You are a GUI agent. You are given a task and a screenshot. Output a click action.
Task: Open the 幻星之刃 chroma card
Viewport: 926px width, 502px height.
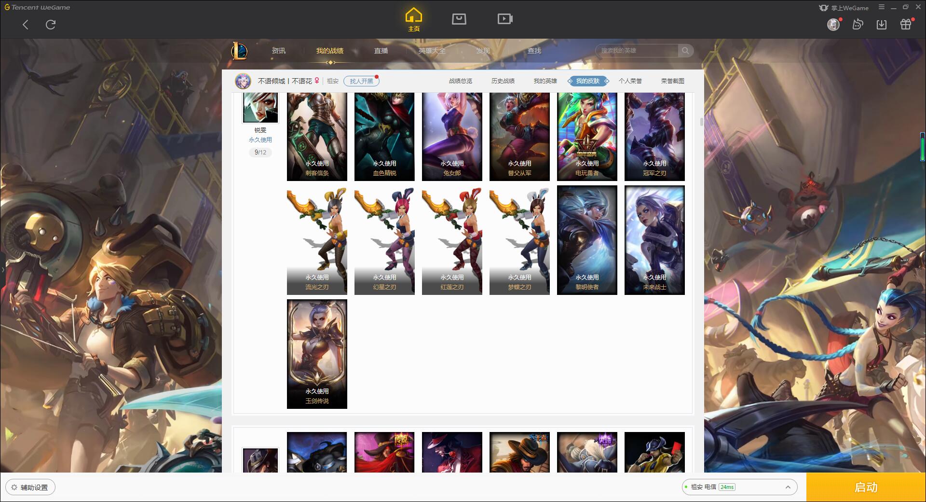pyautogui.click(x=384, y=240)
